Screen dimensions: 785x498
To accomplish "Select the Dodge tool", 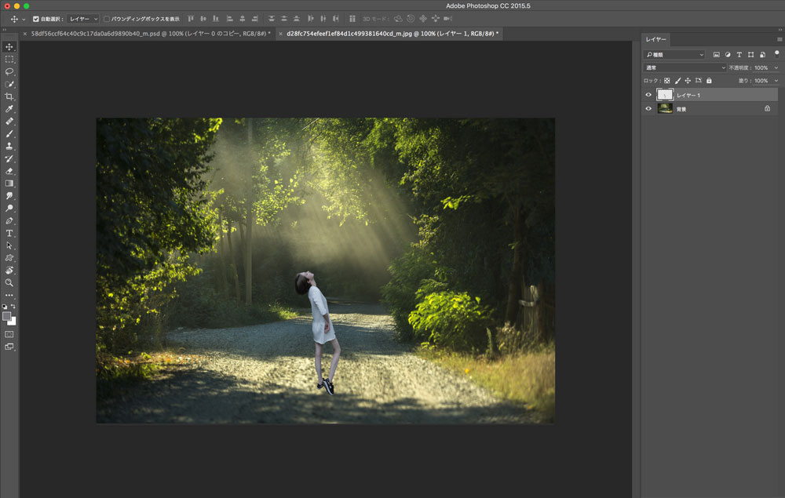I will point(9,209).
